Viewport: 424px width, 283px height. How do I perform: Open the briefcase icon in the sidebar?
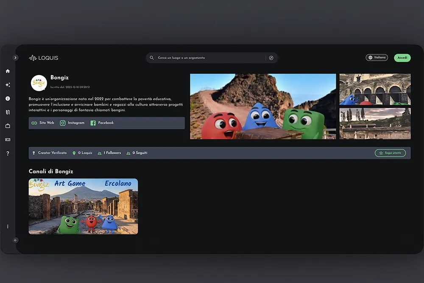point(8,126)
